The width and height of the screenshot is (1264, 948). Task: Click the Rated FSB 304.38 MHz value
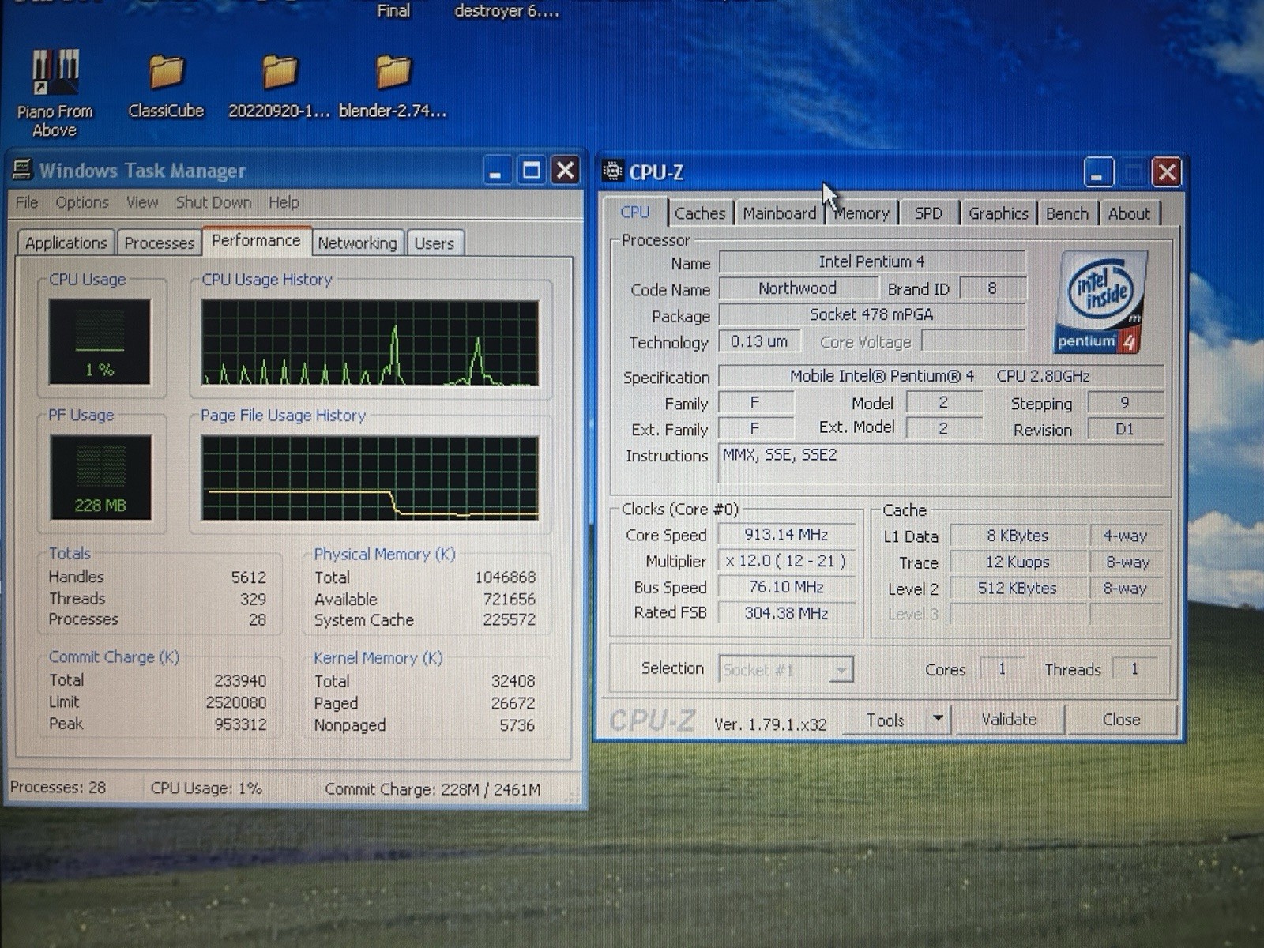[x=786, y=613]
